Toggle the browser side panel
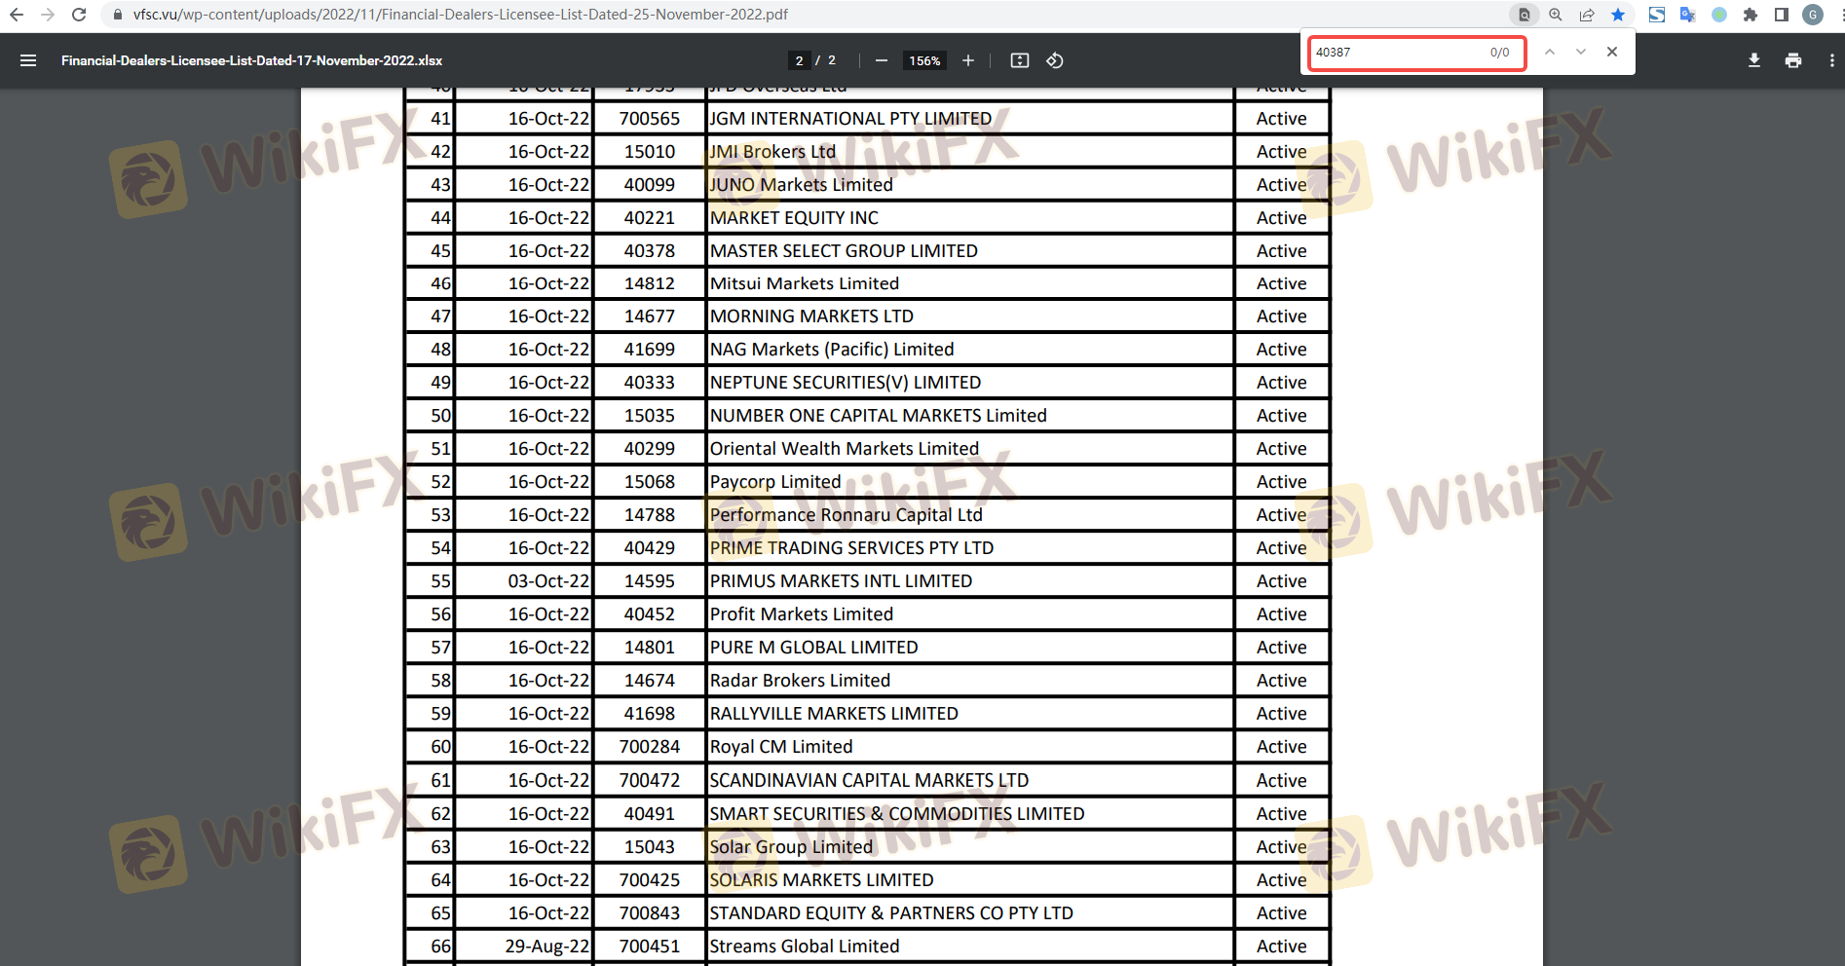The width and height of the screenshot is (1845, 966). (x=1782, y=15)
